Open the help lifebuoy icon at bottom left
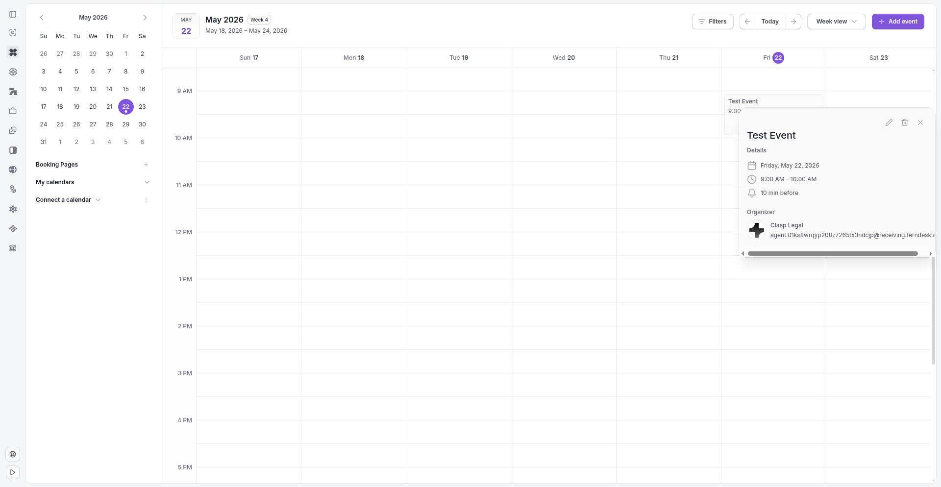The width and height of the screenshot is (941, 487). pos(13,454)
